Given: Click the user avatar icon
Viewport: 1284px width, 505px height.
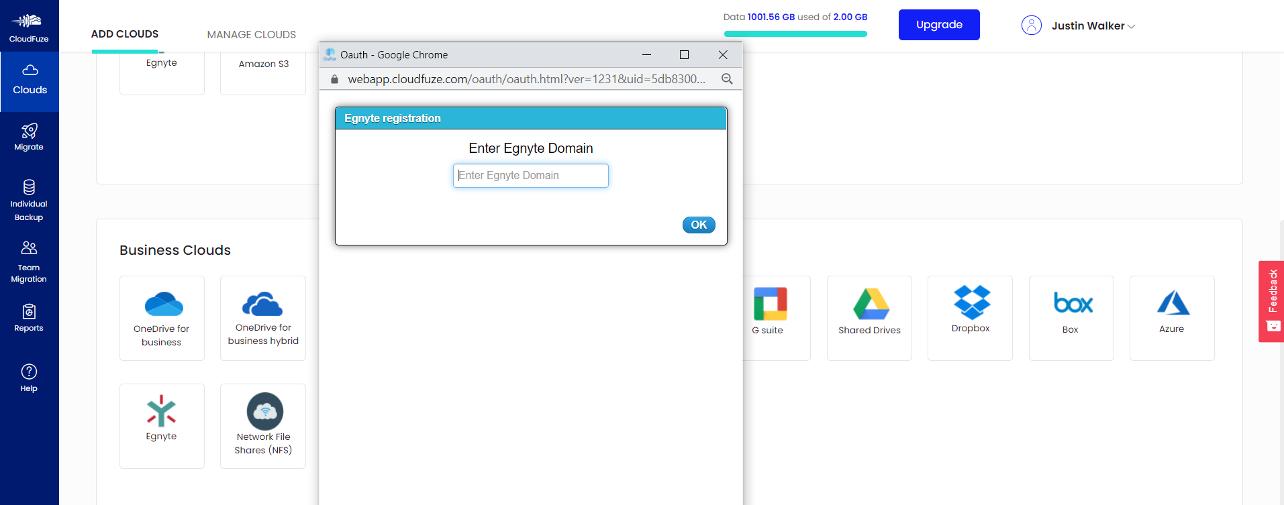Looking at the screenshot, I should 1031,25.
